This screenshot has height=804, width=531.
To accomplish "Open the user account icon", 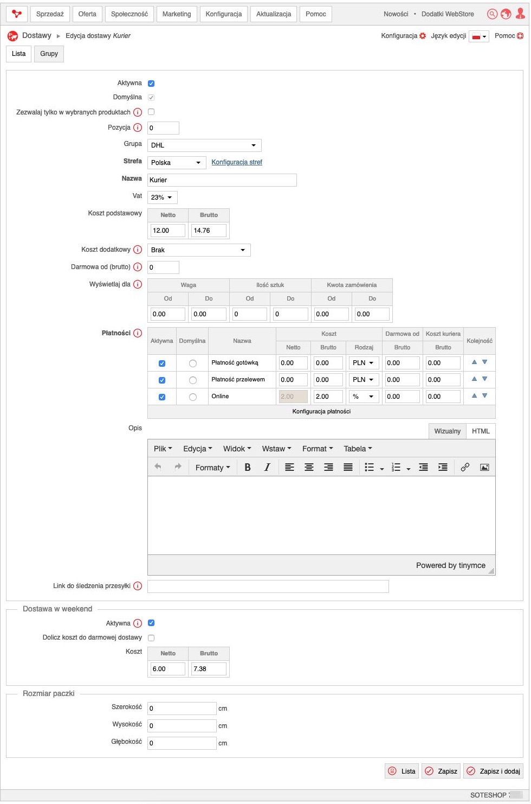I will [520, 14].
